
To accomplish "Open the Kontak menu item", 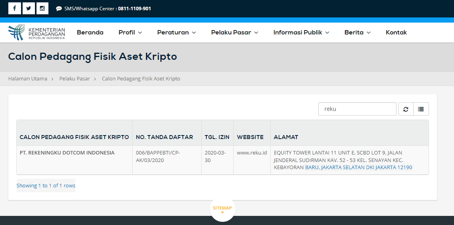I will [x=396, y=32].
